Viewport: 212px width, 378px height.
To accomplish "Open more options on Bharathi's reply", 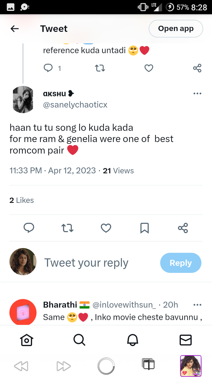I will coord(197,305).
